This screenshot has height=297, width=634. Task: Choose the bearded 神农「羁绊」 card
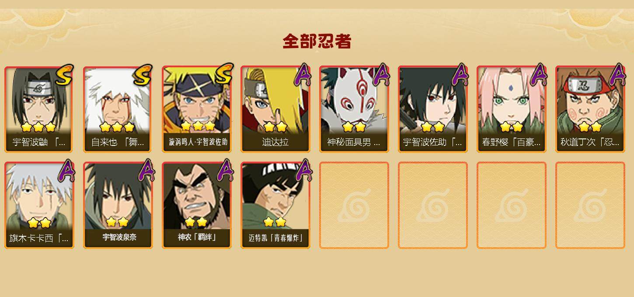pyautogui.click(x=197, y=205)
